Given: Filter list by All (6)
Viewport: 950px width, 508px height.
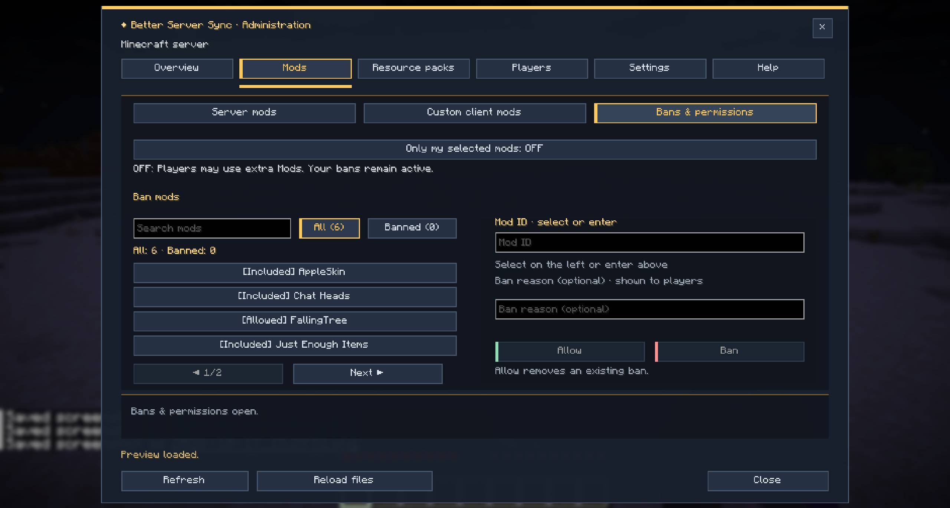Looking at the screenshot, I should (x=329, y=228).
